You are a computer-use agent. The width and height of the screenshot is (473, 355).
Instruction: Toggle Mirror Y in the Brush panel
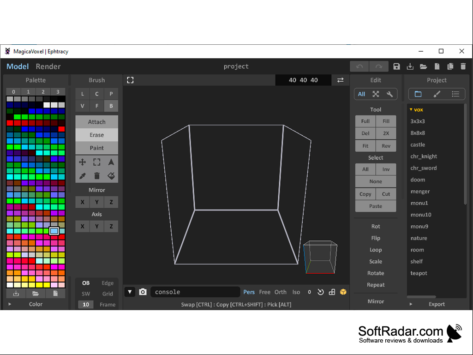pos(97,202)
